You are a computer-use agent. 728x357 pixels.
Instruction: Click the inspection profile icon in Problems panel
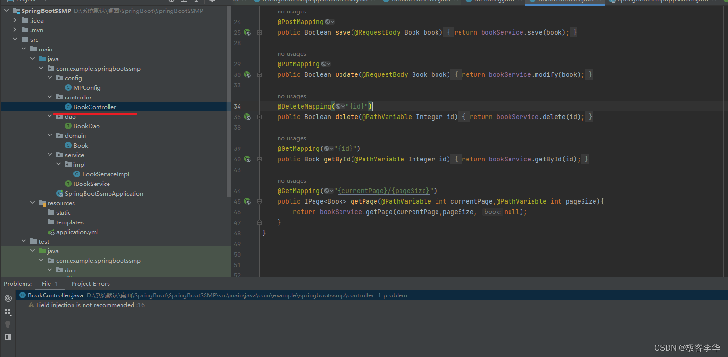pos(8,298)
